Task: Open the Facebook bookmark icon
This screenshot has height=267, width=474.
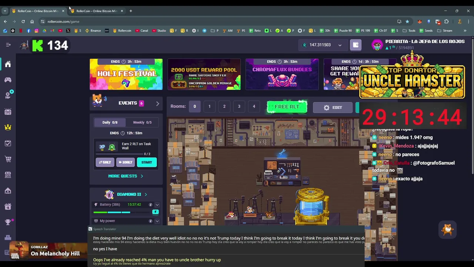Action: [x=29, y=31]
